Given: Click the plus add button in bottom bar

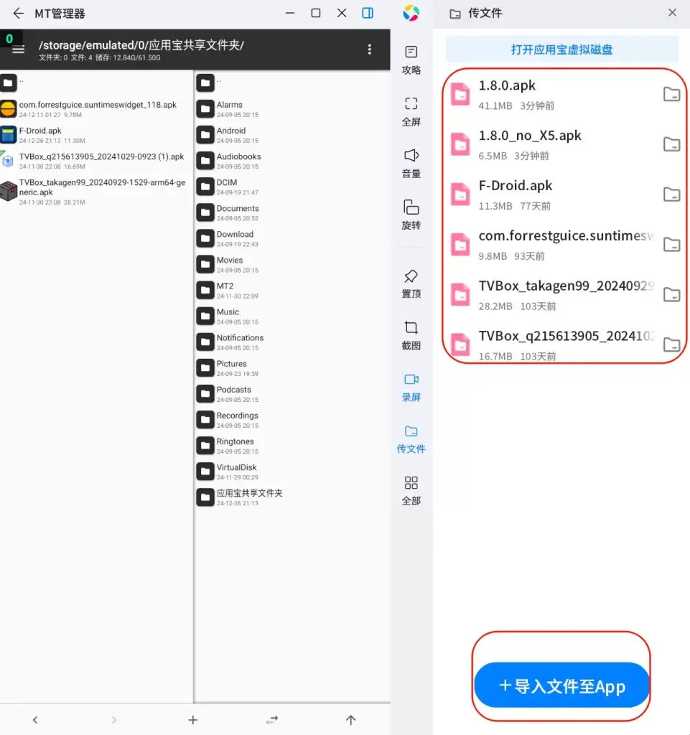Looking at the screenshot, I should click(x=192, y=719).
